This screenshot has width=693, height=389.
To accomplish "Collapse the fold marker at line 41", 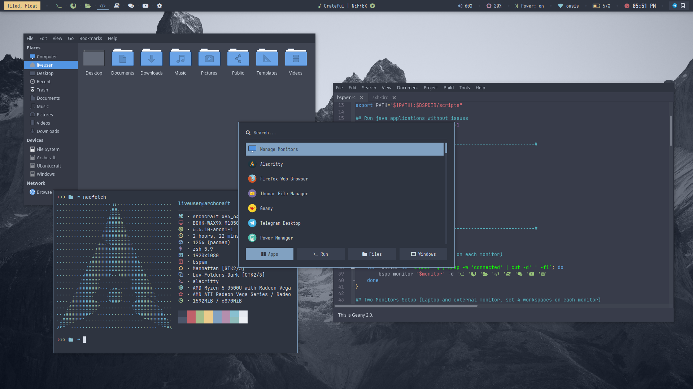I will [x=353, y=287].
